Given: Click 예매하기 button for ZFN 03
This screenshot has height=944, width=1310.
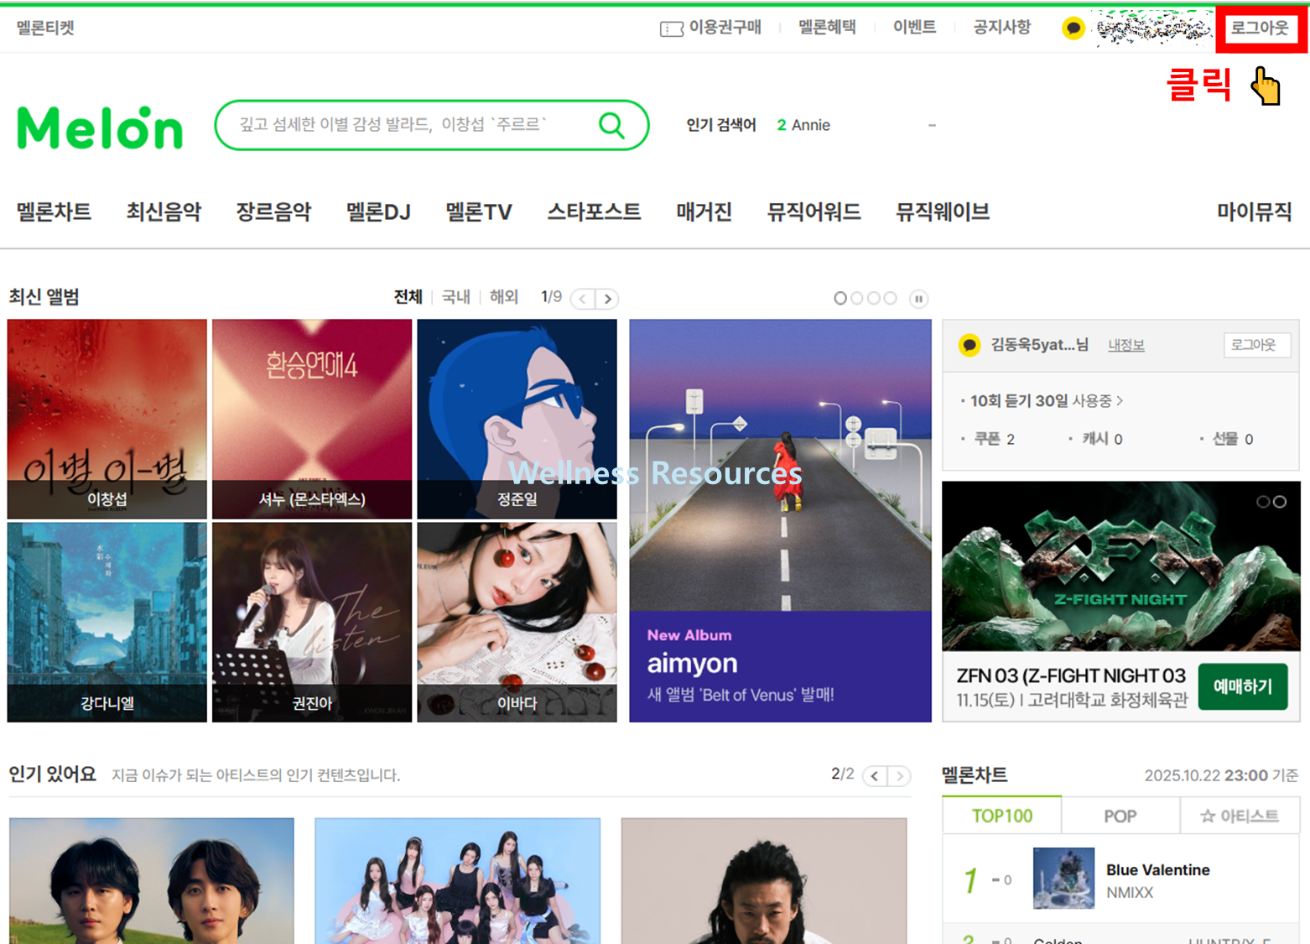Looking at the screenshot, I should click(x=1243, y=687).
